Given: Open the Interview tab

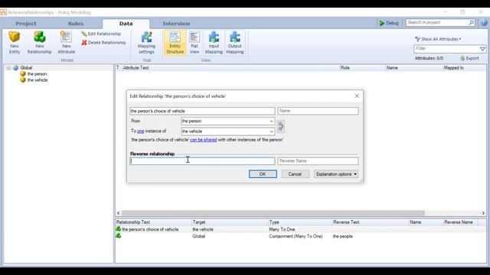Looking at the screenshot, I should [176, 24].
